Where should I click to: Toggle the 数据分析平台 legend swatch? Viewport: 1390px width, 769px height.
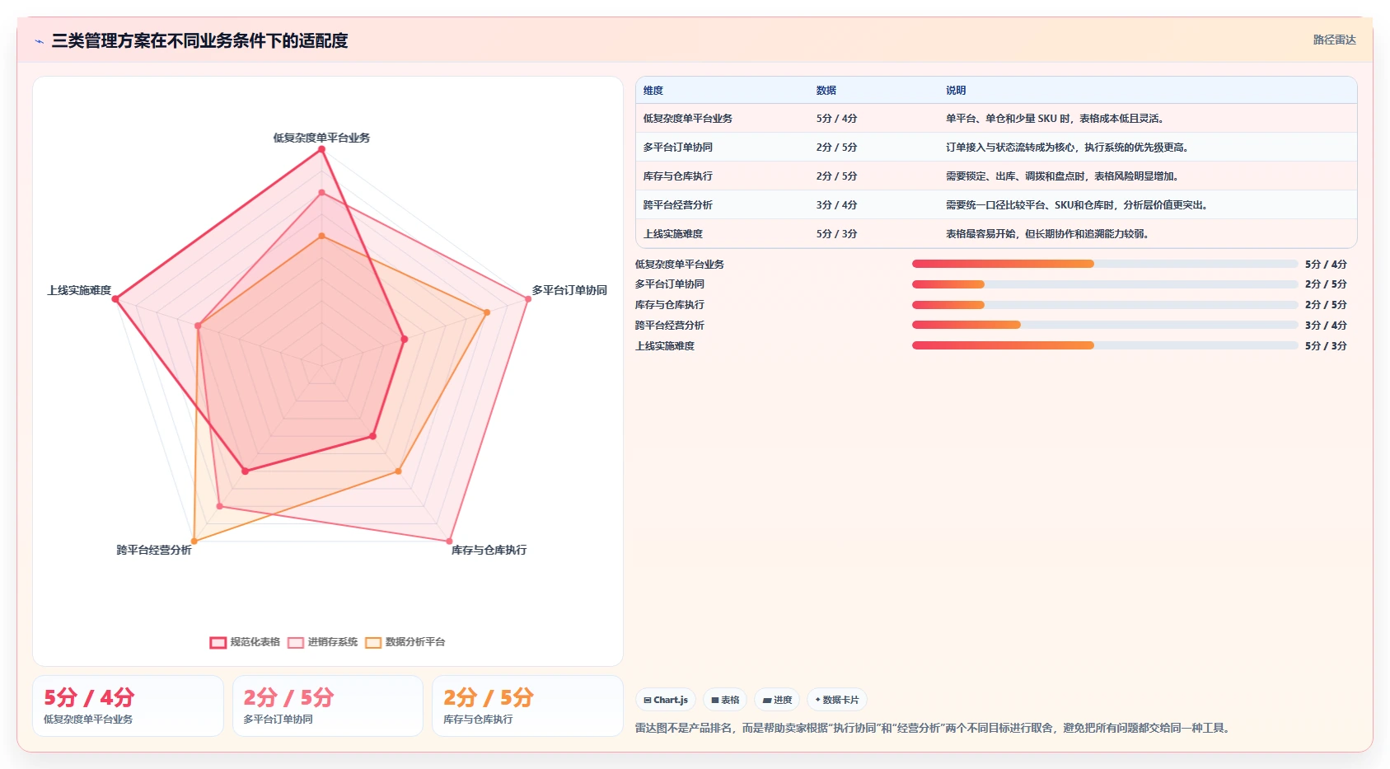click(x=373, y=643)
